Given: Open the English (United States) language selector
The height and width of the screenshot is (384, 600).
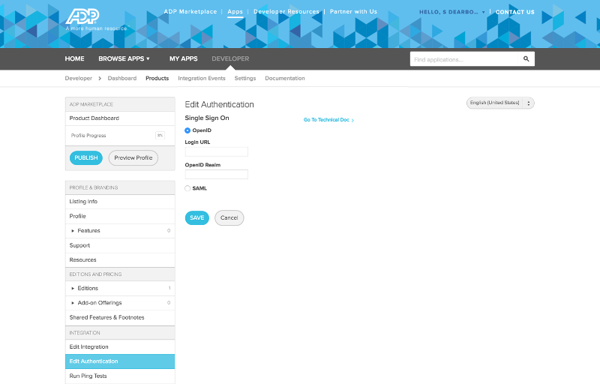Looking at the screenshot, I should (x=500, y=103).
